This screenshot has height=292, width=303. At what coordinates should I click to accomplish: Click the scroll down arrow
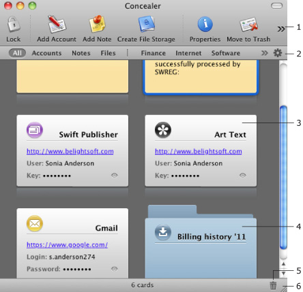point(283,274)
